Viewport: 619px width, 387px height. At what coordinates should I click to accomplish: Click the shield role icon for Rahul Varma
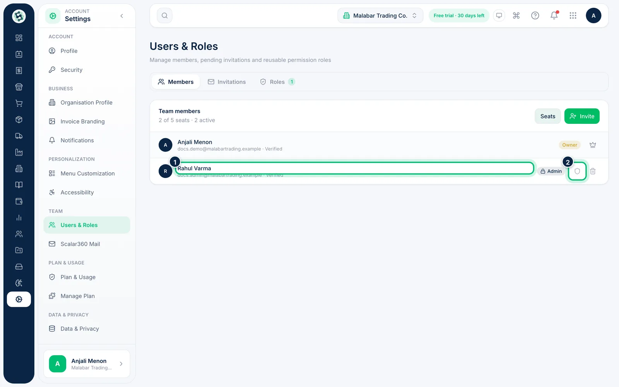pyautogui.click(x=577, y=171)
